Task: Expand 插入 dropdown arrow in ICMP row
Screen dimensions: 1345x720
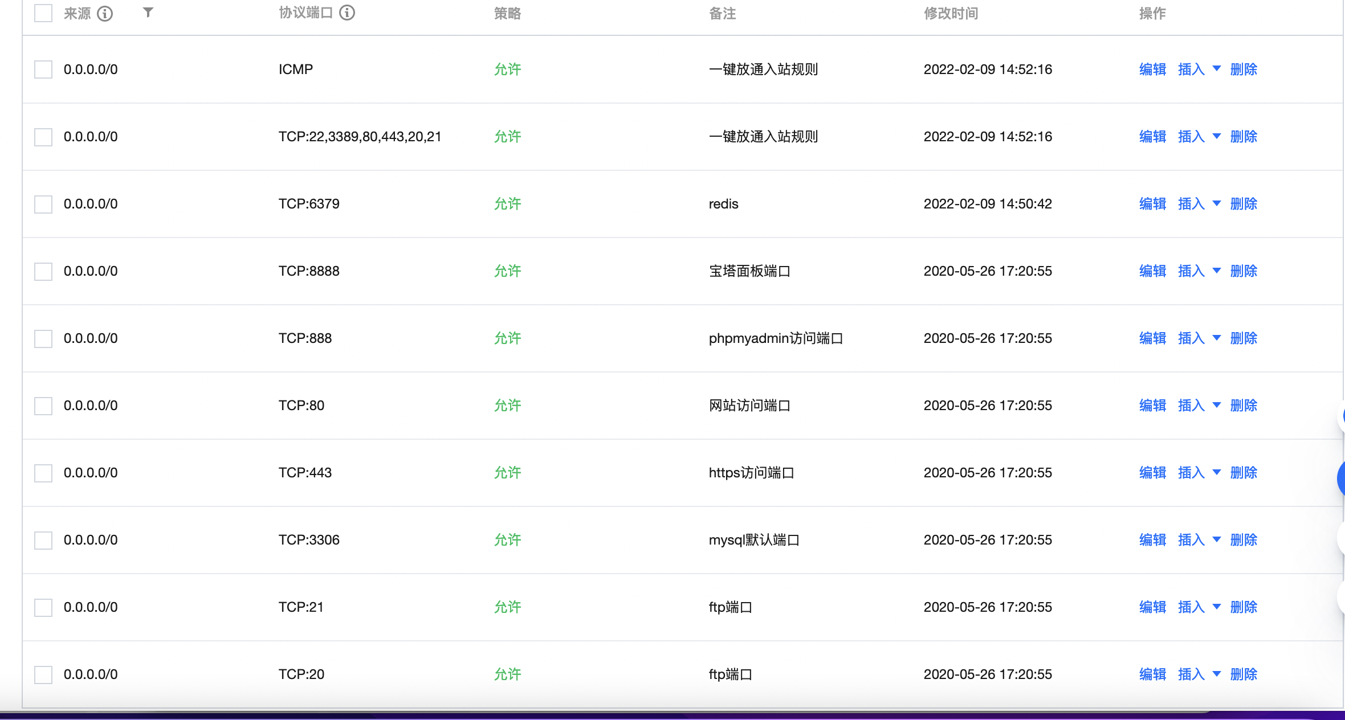Action: pyautogui.click(x=1217, y=69)
